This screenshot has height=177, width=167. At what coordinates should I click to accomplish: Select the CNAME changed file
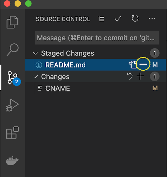tap(95, 88)
